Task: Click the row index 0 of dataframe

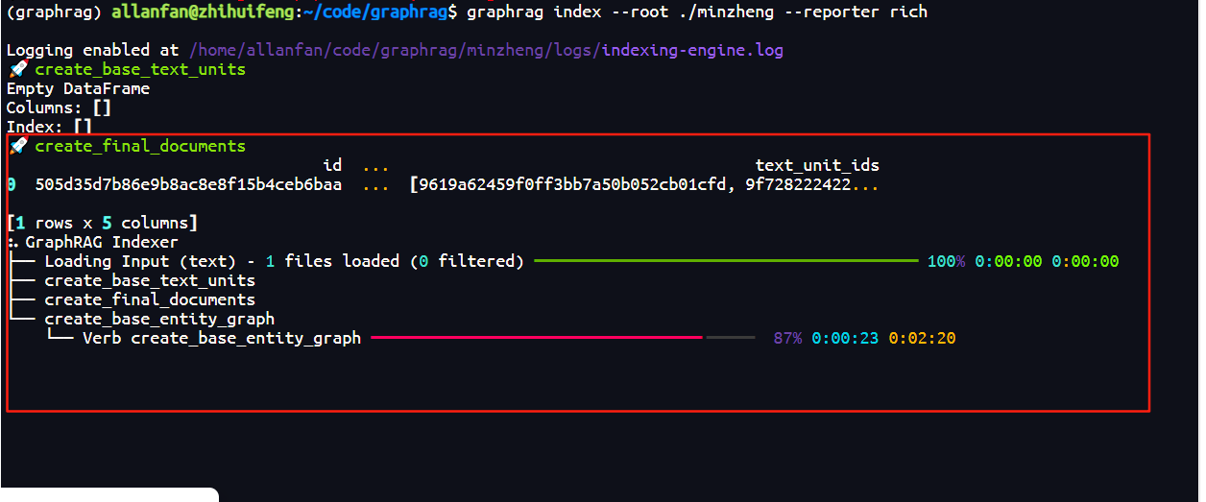Action: pos(11,184)
